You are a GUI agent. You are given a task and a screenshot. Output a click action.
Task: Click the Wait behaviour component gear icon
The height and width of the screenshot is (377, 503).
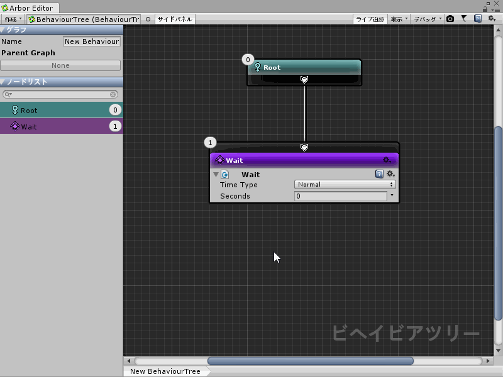[390, 174]
